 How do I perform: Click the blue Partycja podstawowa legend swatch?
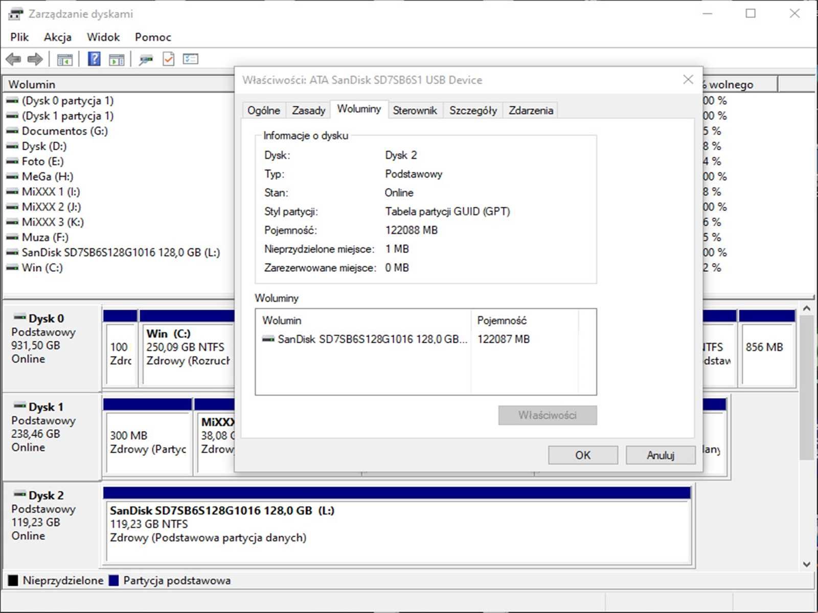click(x=113, y=580)
